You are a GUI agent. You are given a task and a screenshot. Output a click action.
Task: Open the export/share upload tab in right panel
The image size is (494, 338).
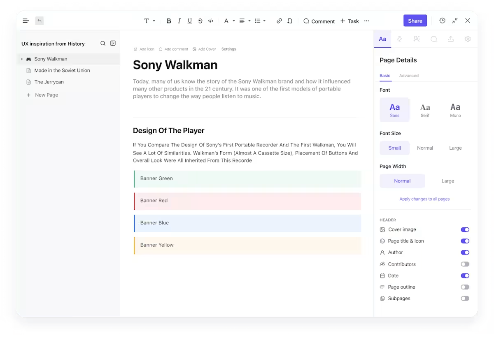(x=451, y=39)
